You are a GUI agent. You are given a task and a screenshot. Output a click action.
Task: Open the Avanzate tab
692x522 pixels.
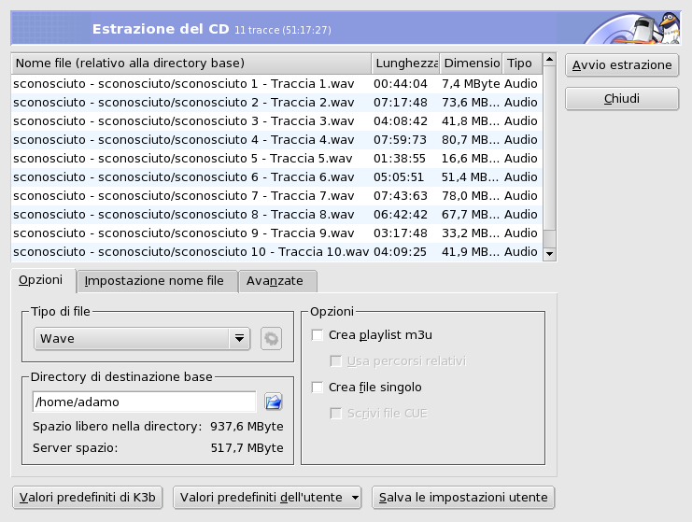click(275, 280)
